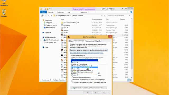Click the search magnifier icon in Explorer
Image resolution: width=169 pixels, height=95 pixels.
[129, 16]
